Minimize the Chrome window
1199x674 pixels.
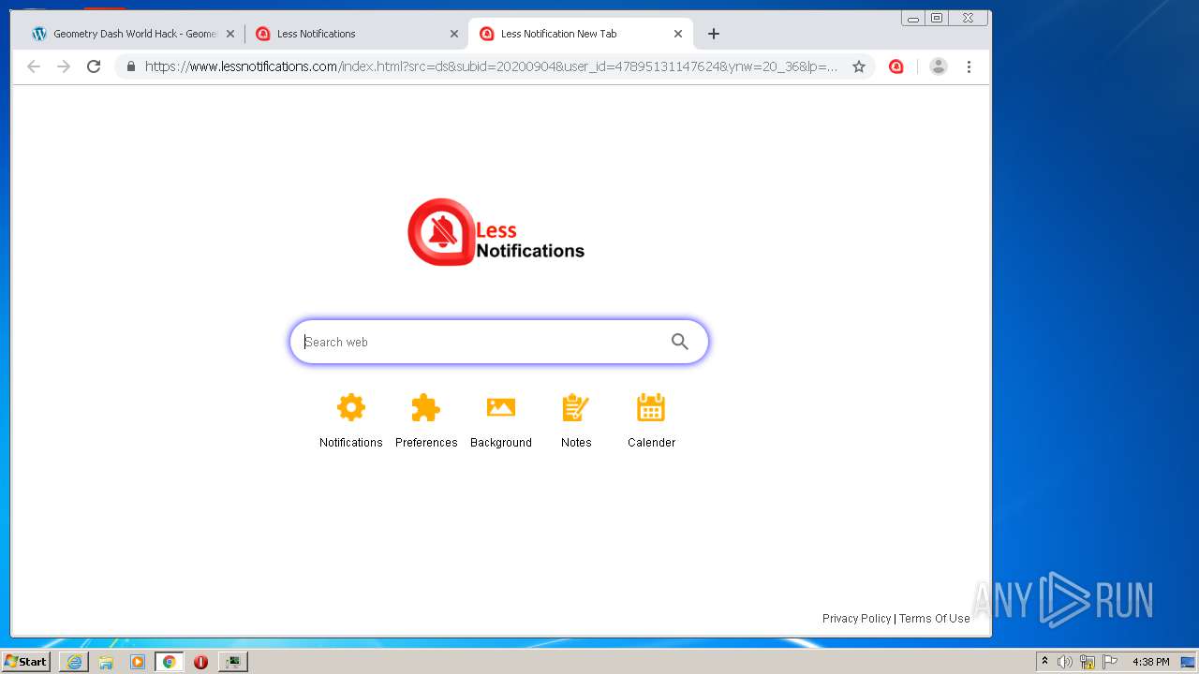[x=913, y=18]
